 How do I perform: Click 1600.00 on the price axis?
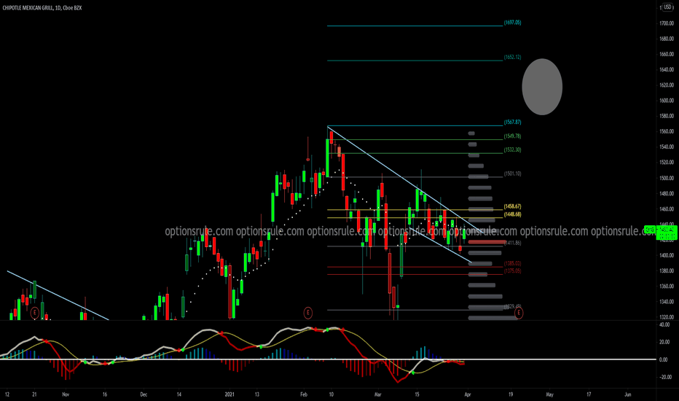point(667,101)
